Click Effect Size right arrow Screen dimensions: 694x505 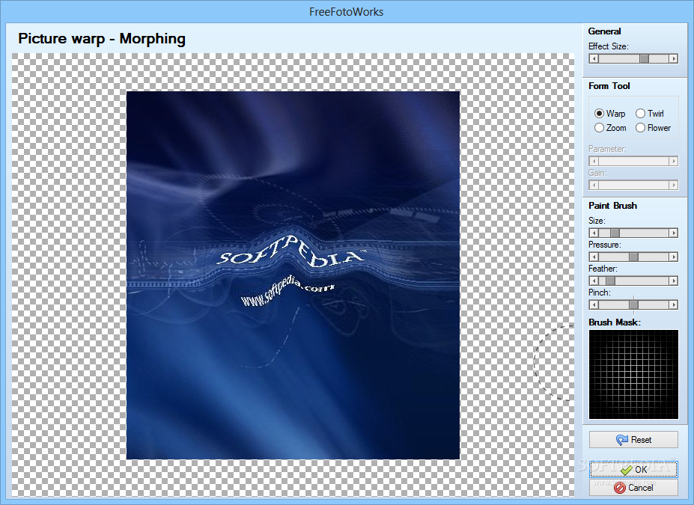(674, 59)
